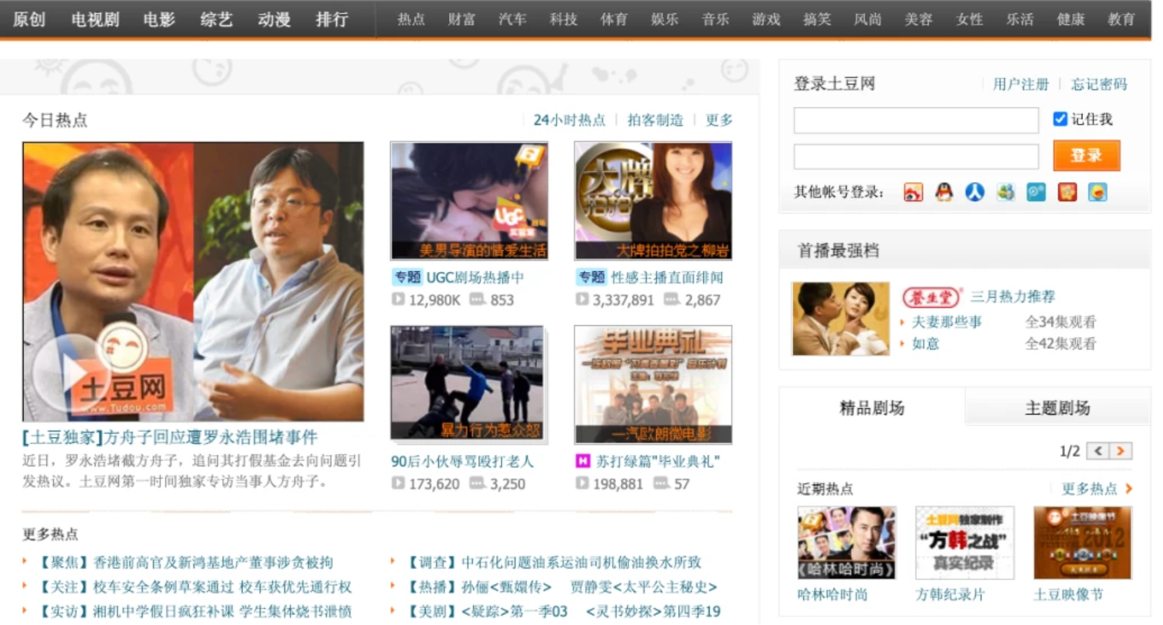This screenshot has height=625, width=1163.
Task: Open the 原创 navigation item
Action: (30, 19)
